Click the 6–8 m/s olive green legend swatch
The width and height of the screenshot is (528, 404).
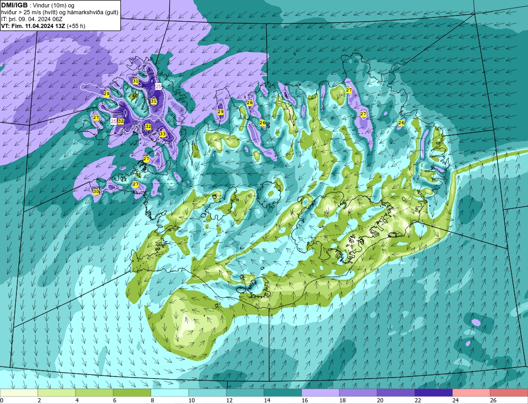coord(132,392)
